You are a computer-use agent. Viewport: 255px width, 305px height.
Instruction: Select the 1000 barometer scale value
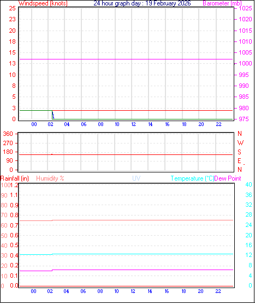pyautogui.click(x=245, y=63)
